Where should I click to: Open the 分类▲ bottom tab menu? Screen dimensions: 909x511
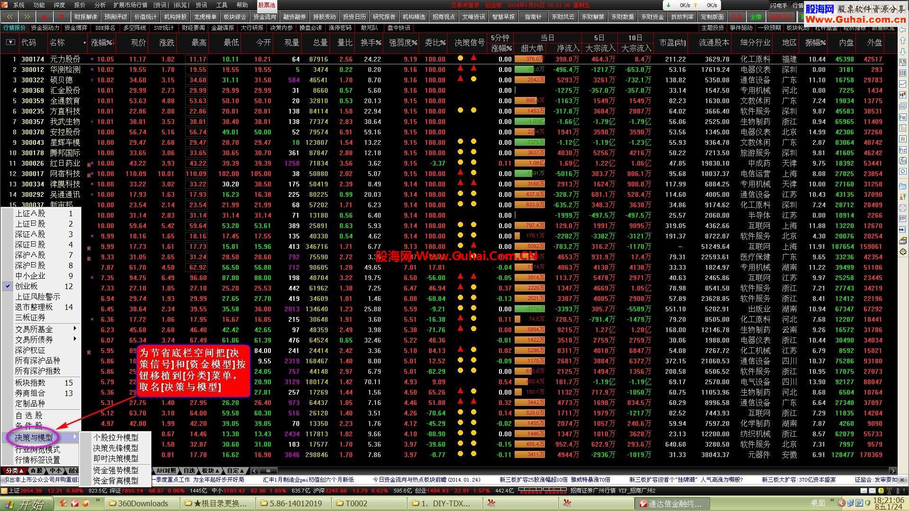click(15, 471)
